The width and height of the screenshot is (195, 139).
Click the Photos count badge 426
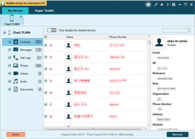pos(38,66)
